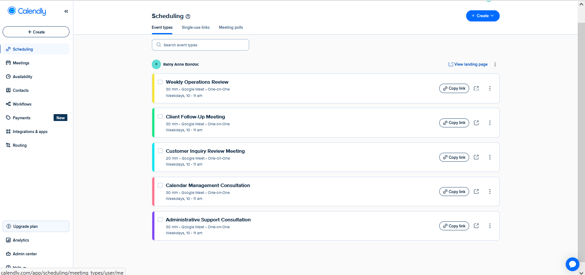The height and width of the screenshot is (275, 585).
Task: Open the chat support bubble
Action: (573, 264)
